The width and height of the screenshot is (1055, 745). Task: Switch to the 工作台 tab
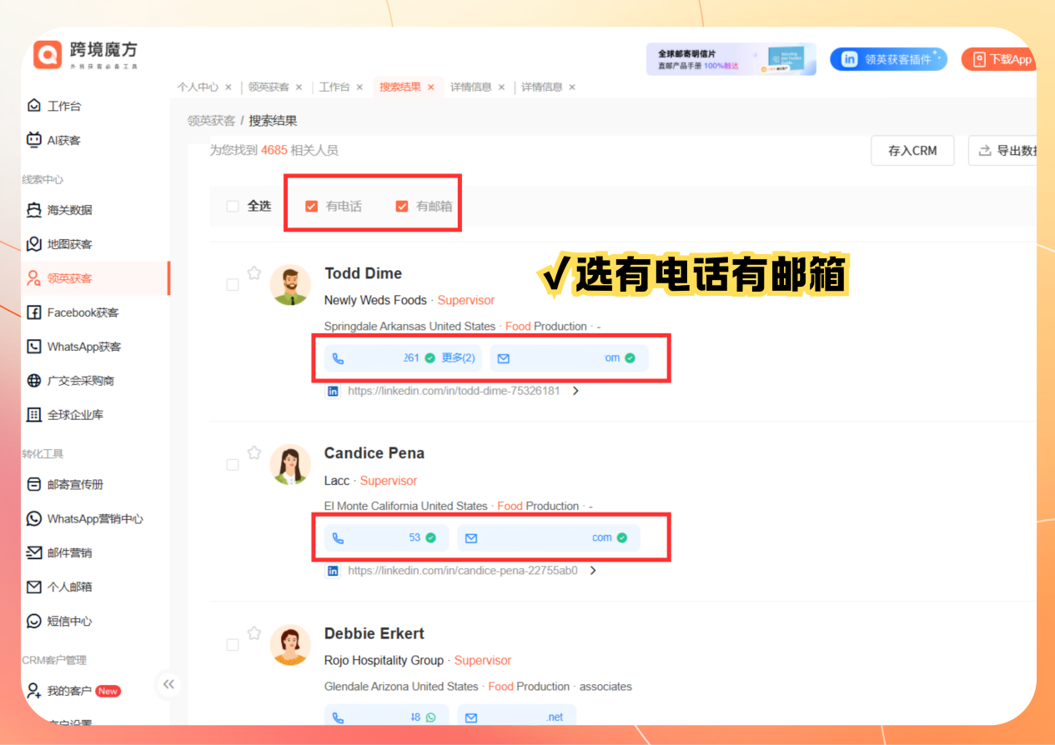pyautogui.click(x=334, y=87)
